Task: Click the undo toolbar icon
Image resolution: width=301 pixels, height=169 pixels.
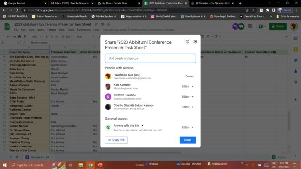Action: pos(8,37)
